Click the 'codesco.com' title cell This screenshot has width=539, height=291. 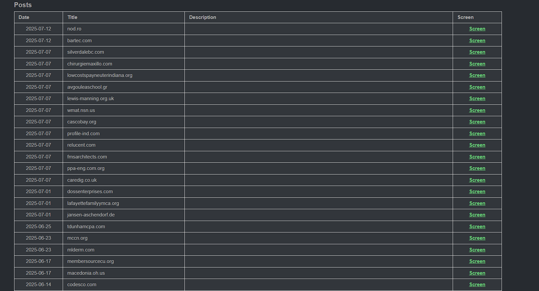point(124,285)
